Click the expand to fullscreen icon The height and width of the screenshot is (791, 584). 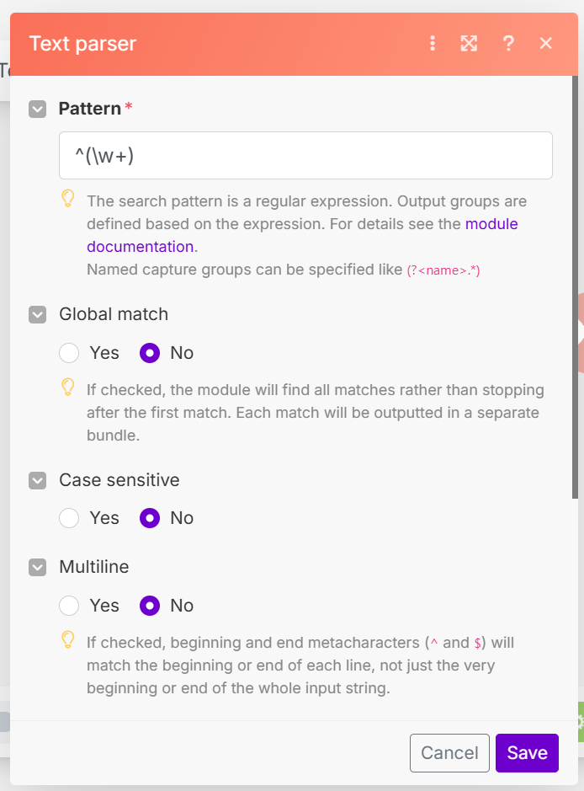coord(469,44)
